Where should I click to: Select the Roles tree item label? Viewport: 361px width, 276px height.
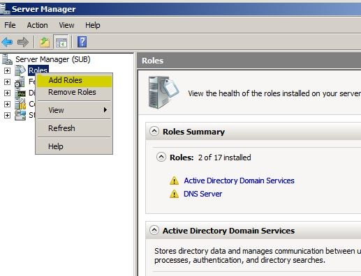click(38, 70)
